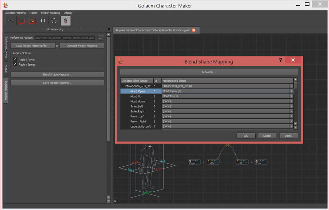The height and width of the screenshot is (210, 329).
Task: Click the icon in Blend Shape Mapping title bar
Action: pyautogui.click(x=121, y=61)
